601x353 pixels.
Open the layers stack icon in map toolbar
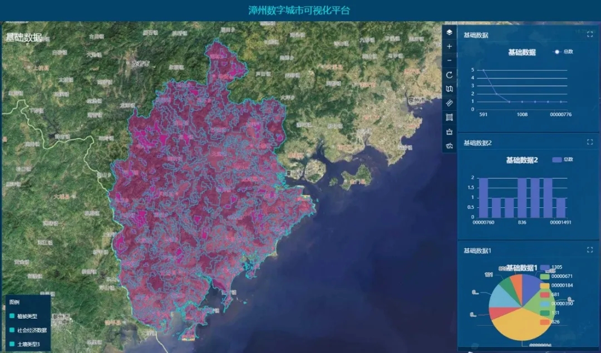click(x=450, y=32)
